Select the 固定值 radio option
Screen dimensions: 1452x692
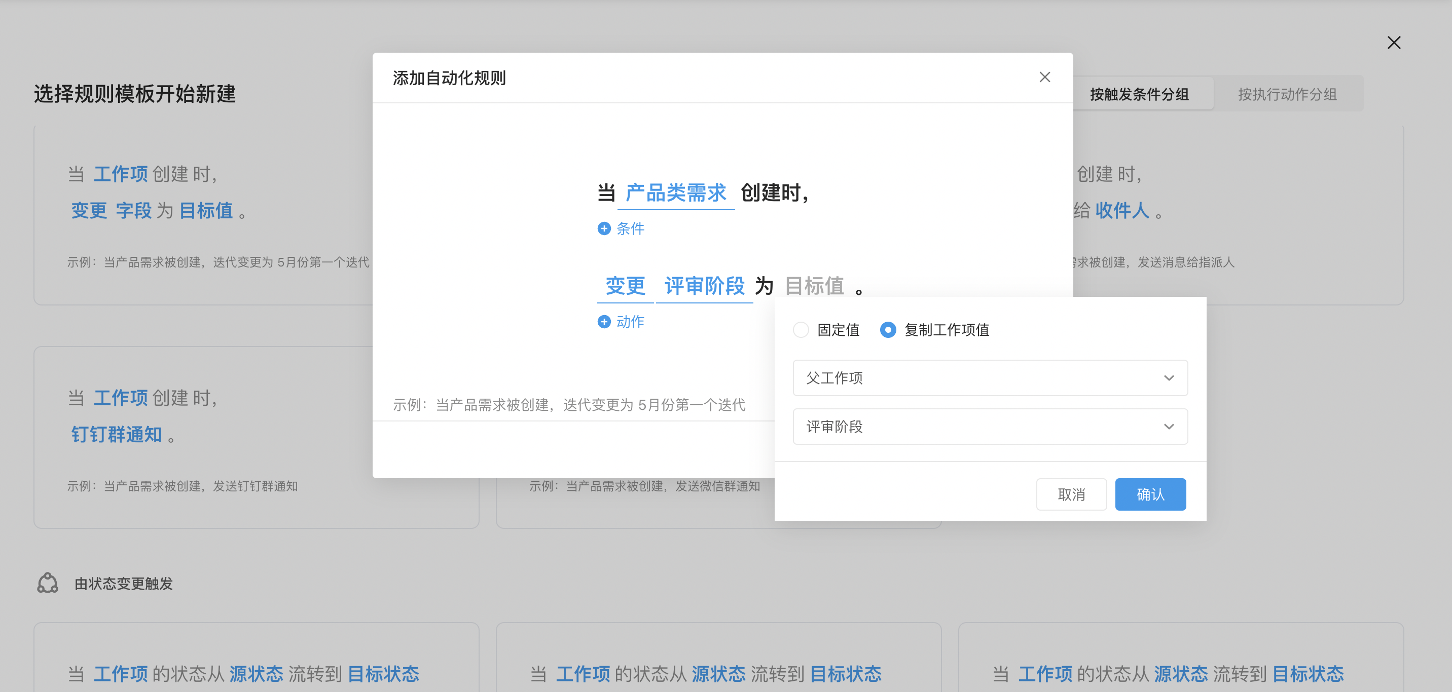click(801, 330)
